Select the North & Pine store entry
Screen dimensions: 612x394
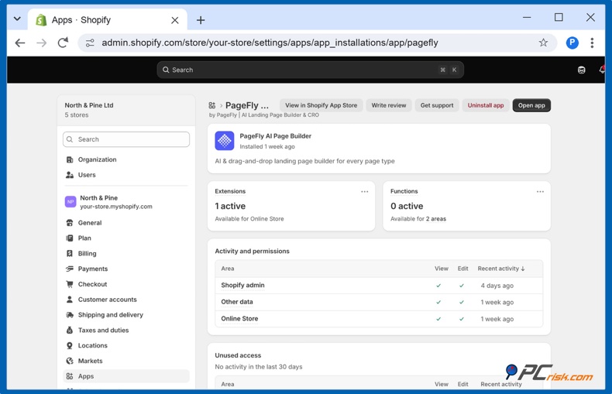126,202
